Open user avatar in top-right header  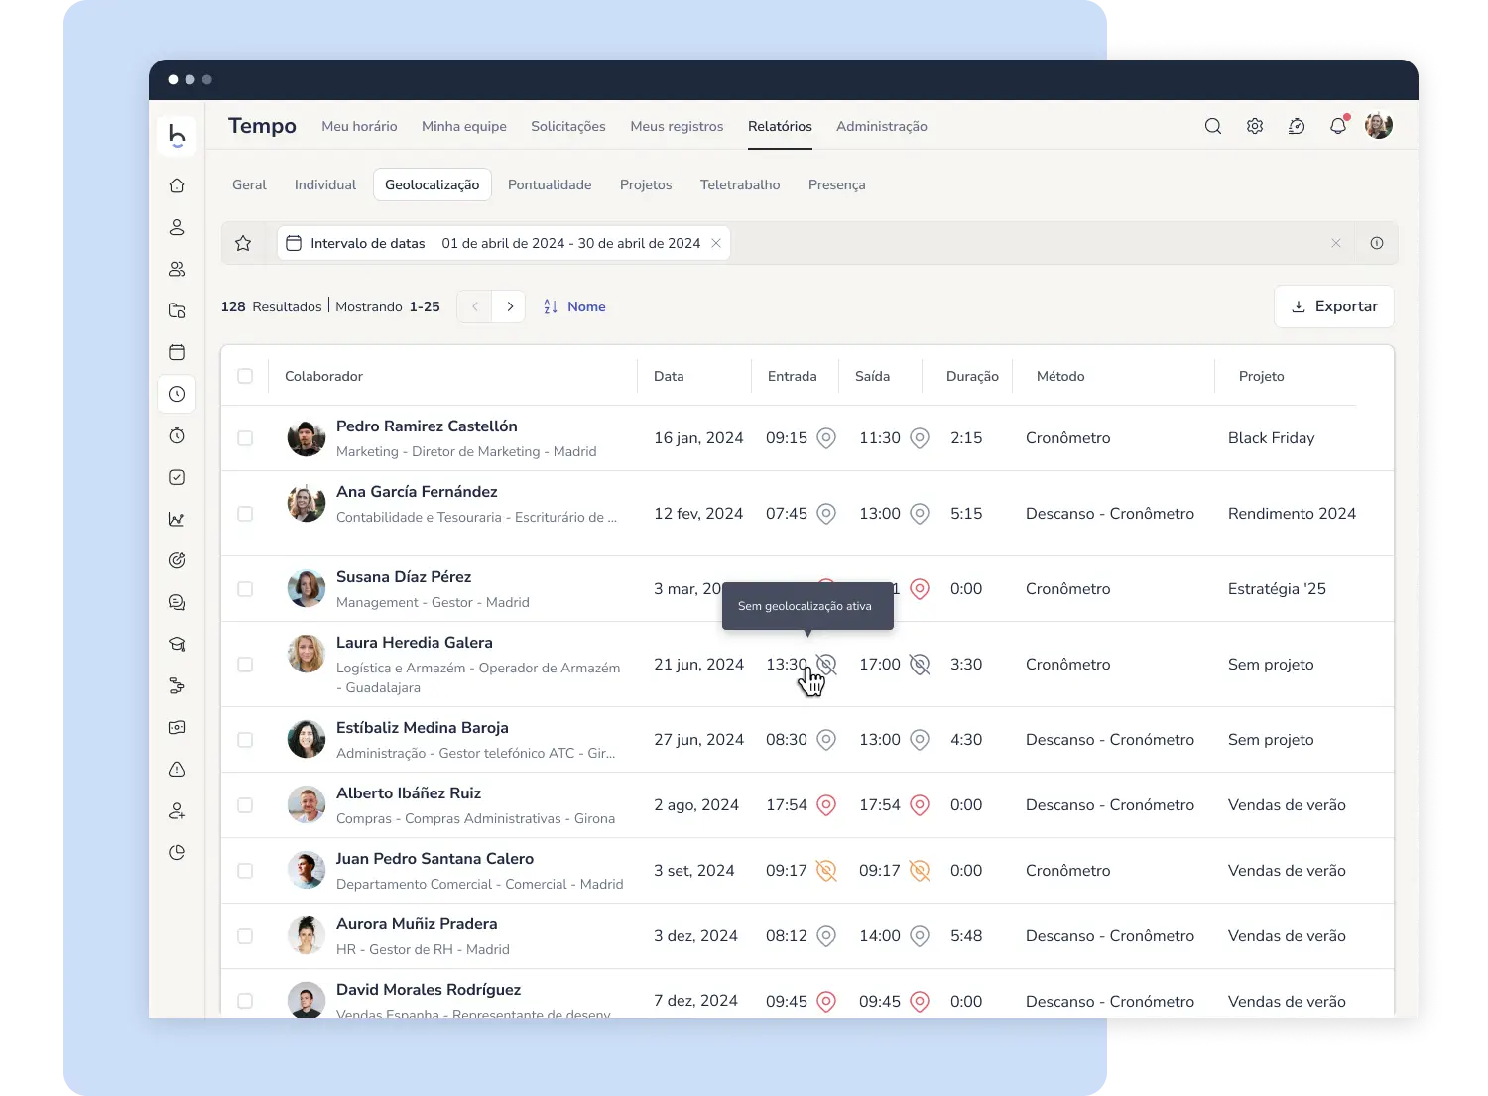1379,126
